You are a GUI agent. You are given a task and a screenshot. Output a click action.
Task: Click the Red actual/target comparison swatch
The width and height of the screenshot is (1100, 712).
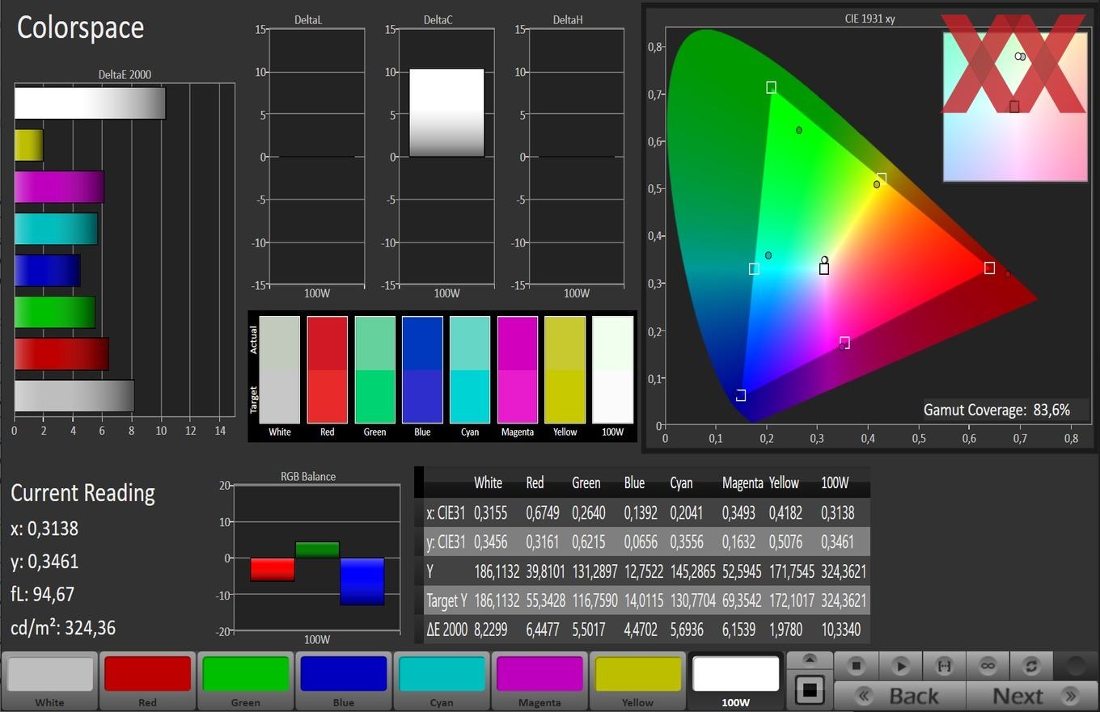327,369
